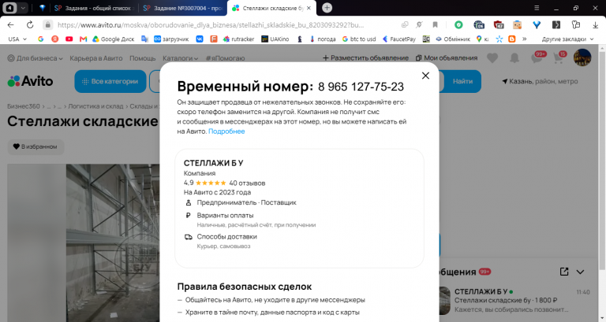The height and width of the screenshot is (322, 606).
Task: Open #яПомогаю link
Action: [225, 58]
